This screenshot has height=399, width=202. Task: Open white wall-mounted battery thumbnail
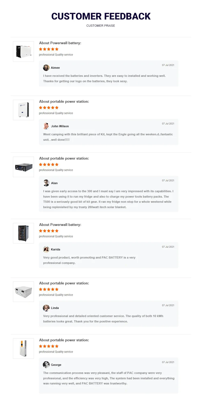click(x=23, y=110)
